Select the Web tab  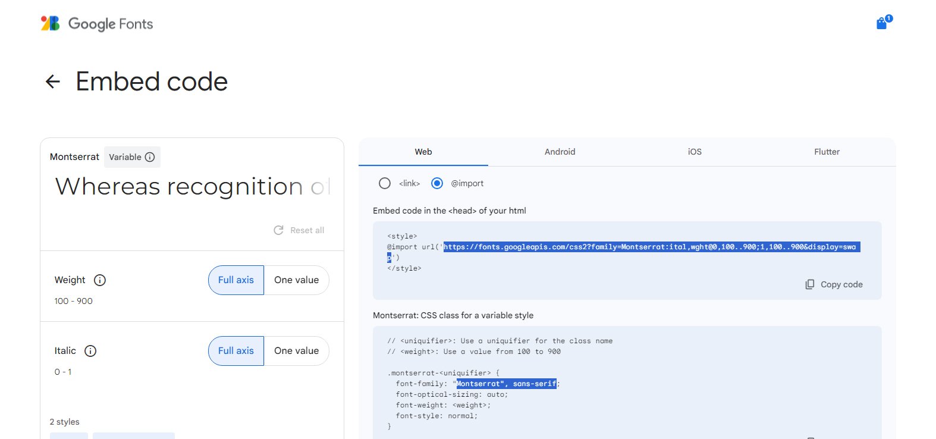pos(423,152)
